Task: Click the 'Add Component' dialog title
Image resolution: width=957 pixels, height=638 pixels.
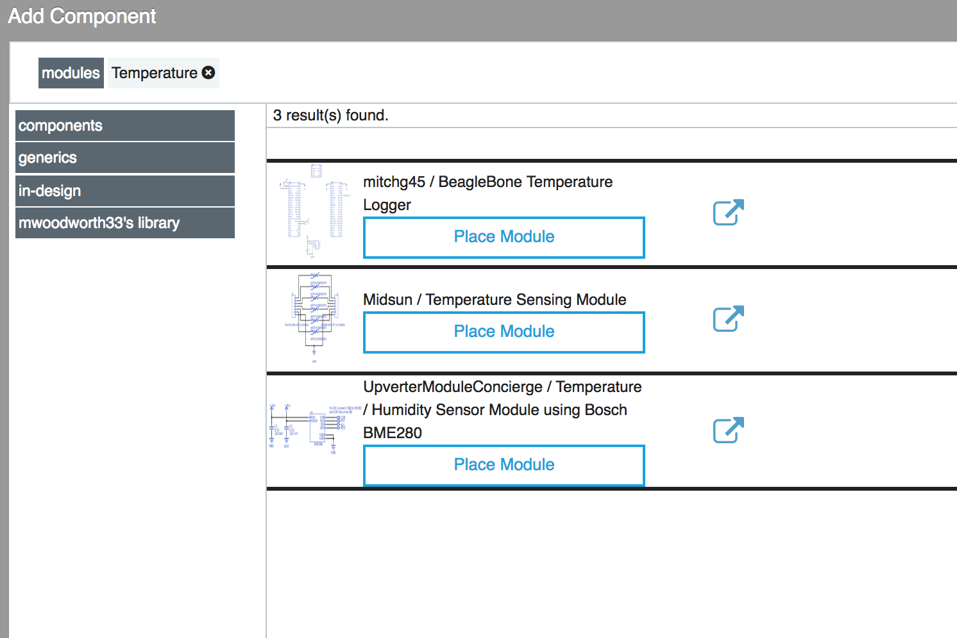Action: click(82, 16)
